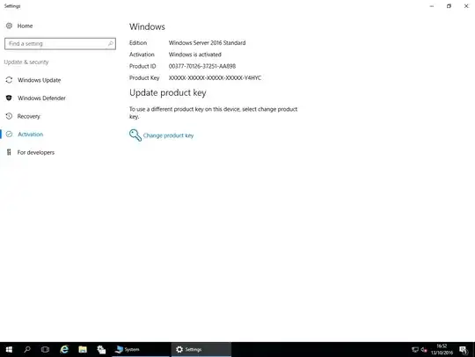Open the Windows Start menu
475x357 pixels.
point(9,349)
